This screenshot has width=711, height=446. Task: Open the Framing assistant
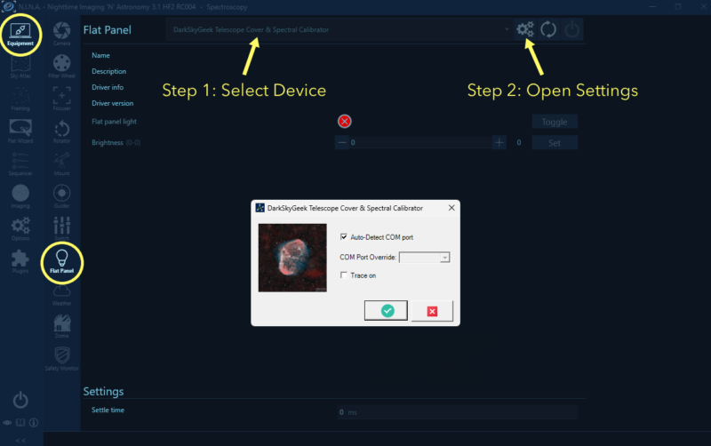(x=20, y=100)
